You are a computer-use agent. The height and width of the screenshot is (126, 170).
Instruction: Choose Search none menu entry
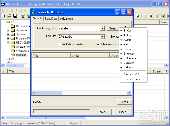tap(133, 79)
